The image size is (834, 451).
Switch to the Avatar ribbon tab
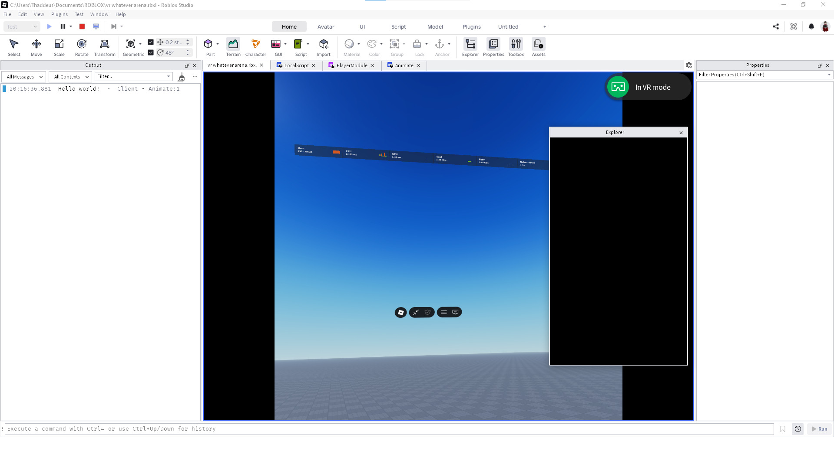(326, 26)
